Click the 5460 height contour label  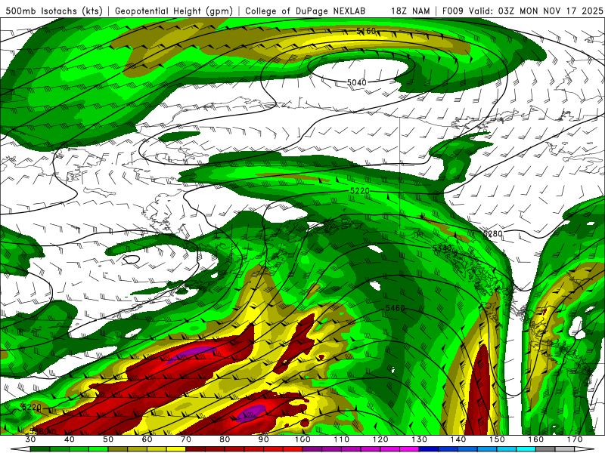[395, 308]
